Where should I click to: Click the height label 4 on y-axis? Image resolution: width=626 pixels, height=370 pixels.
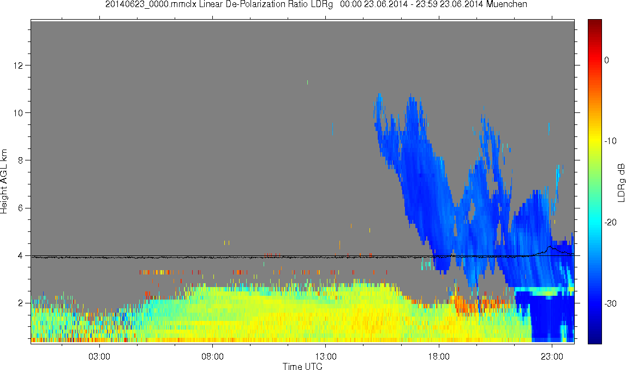(x=21, y=256)
